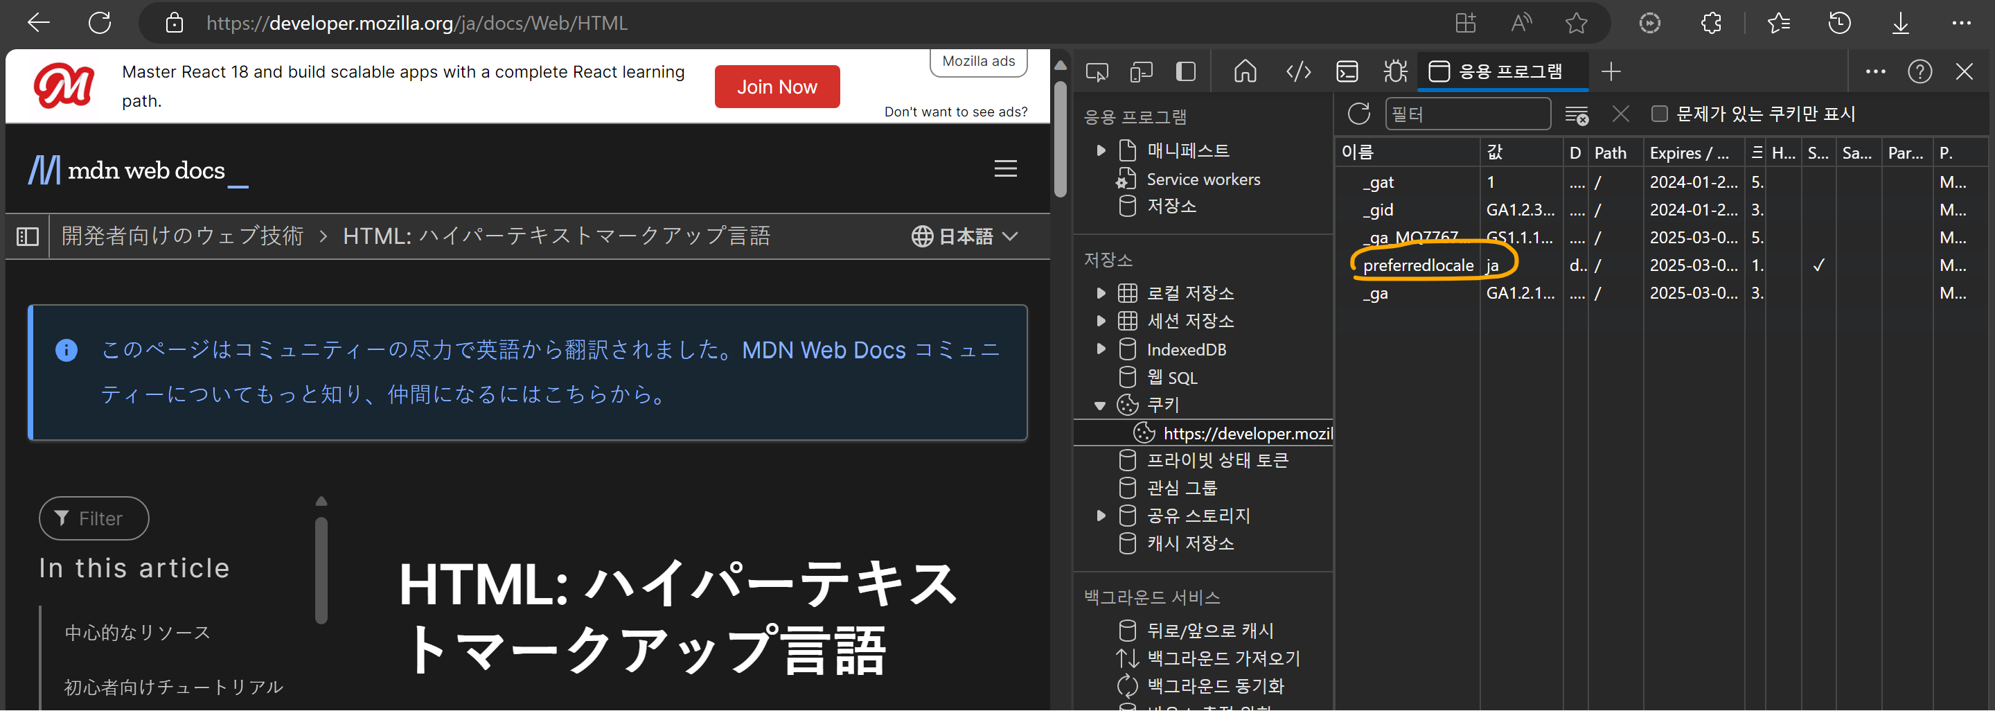Jump to 初心者向けチュートリアル section link
This screenshot has width=1995, height=711.
[x=173, y=687]
